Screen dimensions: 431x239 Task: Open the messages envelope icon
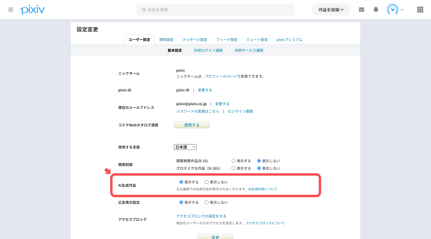[362, 10]
